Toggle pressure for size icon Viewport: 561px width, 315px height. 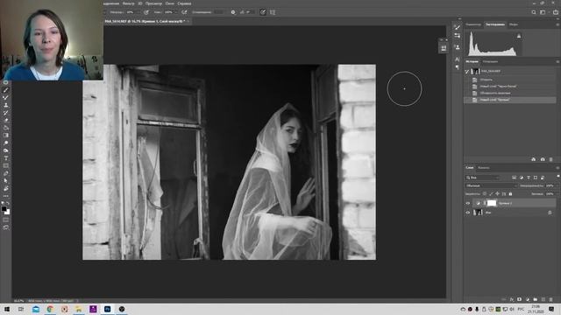[x=263, y=12]
